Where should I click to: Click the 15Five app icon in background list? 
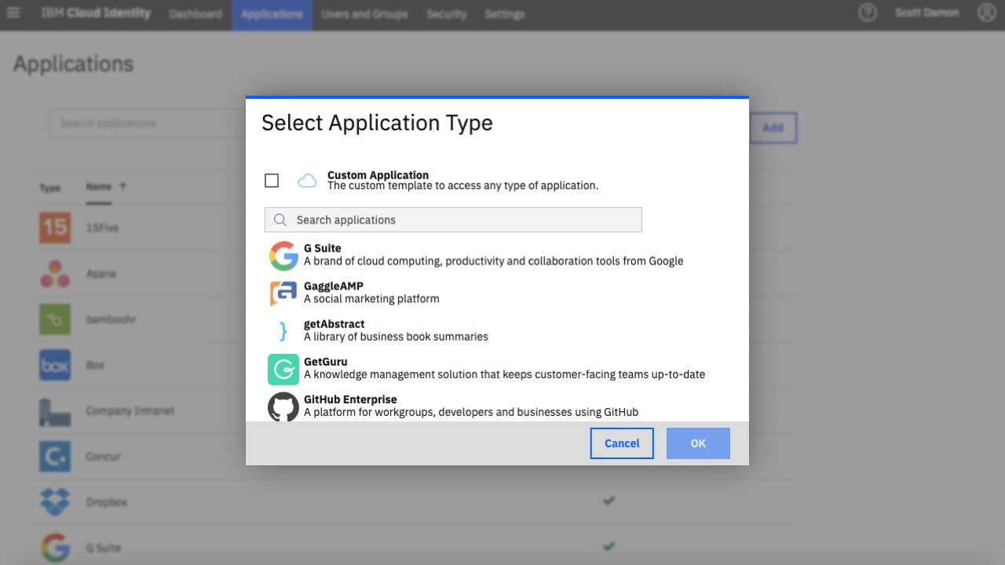click(x=55, y=228)
